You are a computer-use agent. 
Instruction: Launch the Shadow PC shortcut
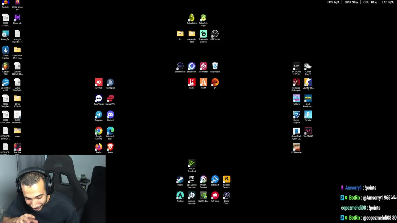pos(192,68)
